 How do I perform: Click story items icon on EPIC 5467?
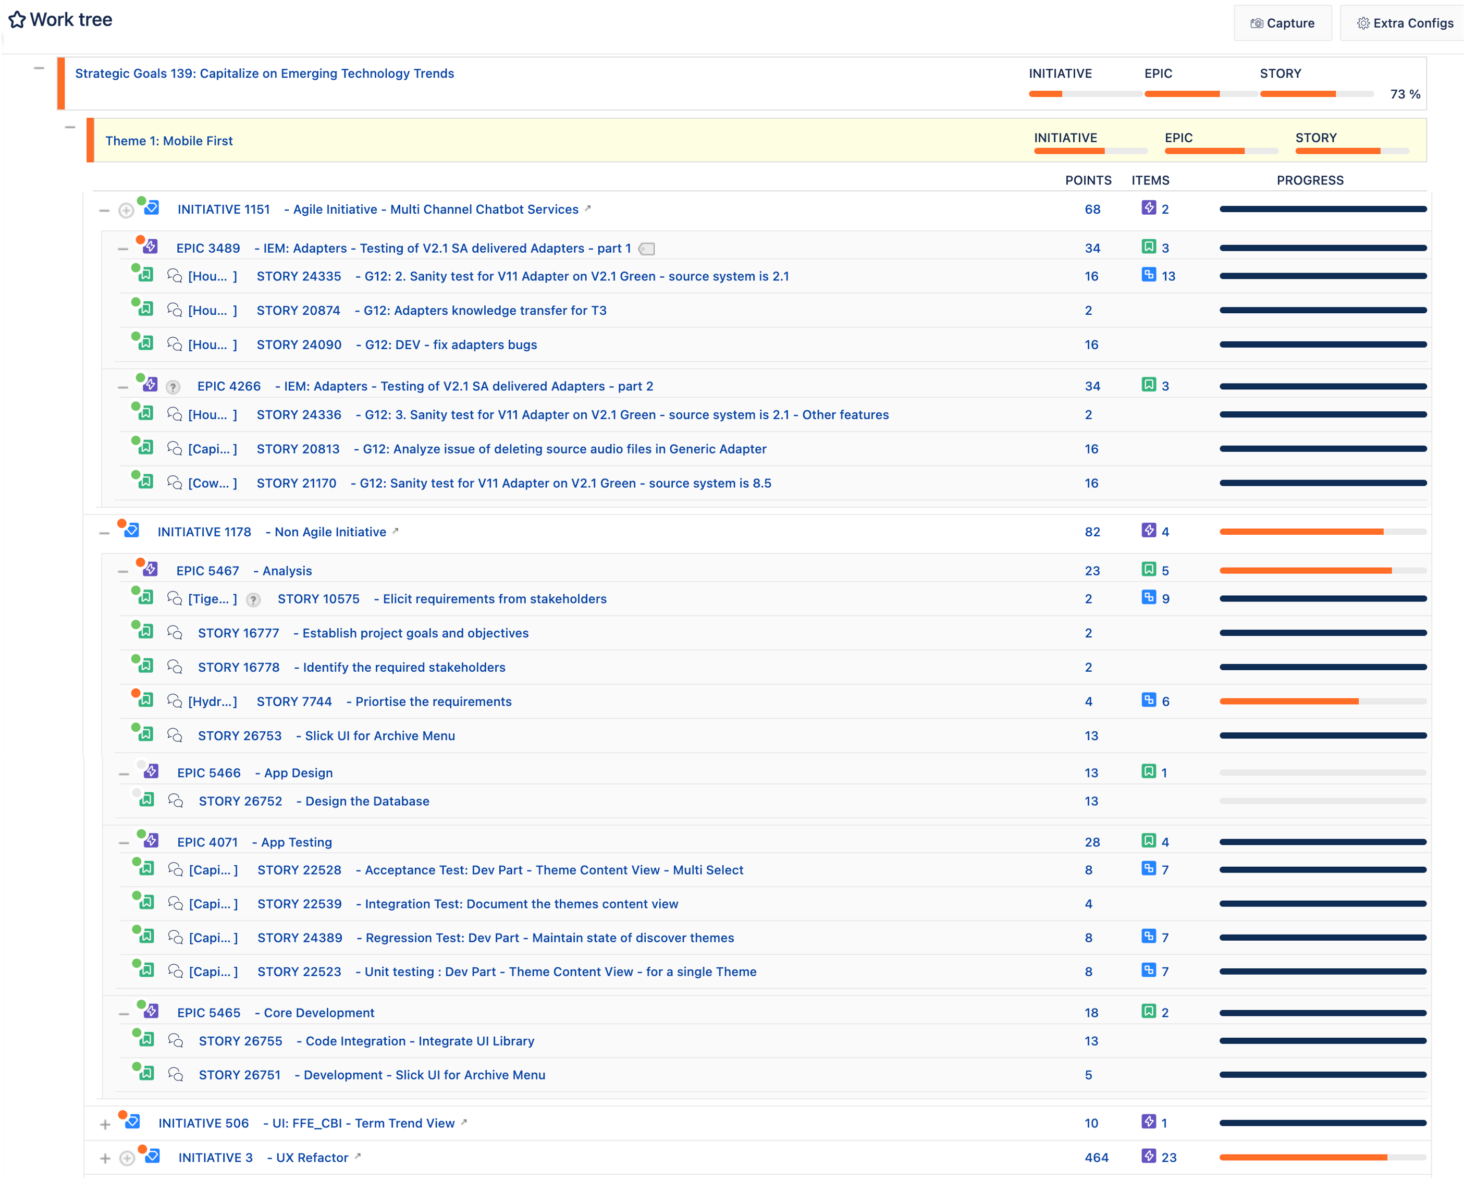pos(1159,574)
